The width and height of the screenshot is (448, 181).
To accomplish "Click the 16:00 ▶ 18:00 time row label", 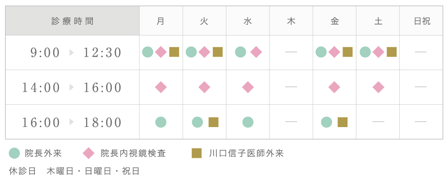I will tap(72, 122).
